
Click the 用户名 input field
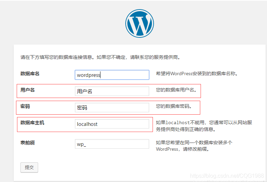(x=112, y=91)
